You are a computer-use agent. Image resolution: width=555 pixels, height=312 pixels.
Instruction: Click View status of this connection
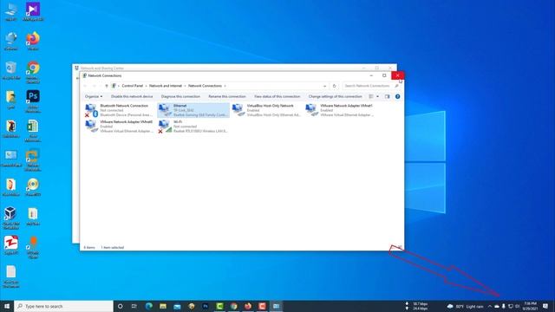(277, 96)
